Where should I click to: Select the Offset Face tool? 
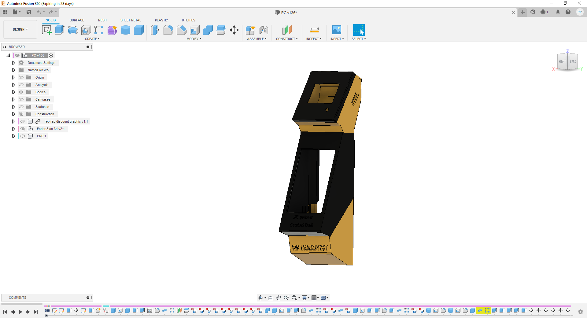tap(221, 30)
